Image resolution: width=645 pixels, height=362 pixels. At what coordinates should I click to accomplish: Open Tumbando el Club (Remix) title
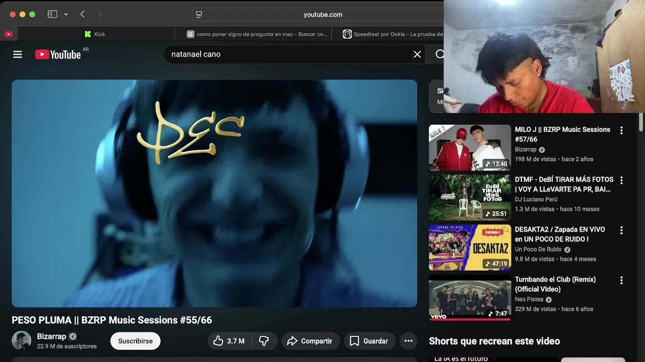coord(555,284)
